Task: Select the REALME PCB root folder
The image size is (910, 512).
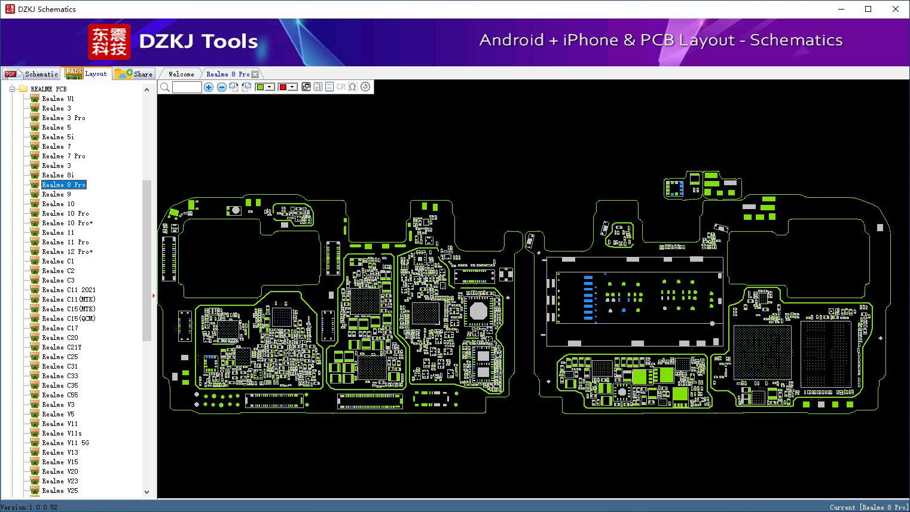Action: click(x=48, y=89)
